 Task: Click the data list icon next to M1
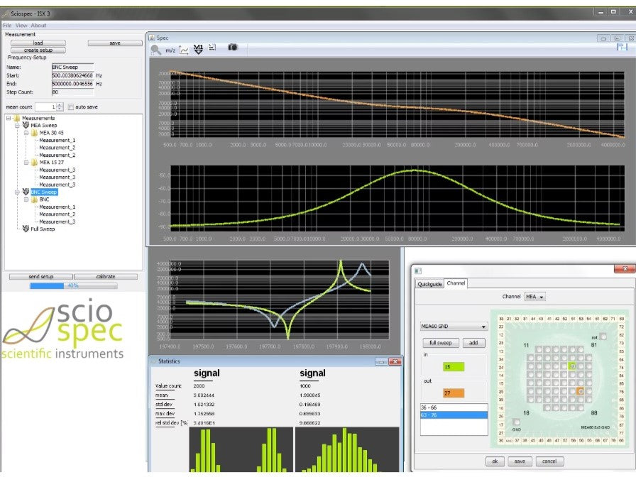(212, 48)
